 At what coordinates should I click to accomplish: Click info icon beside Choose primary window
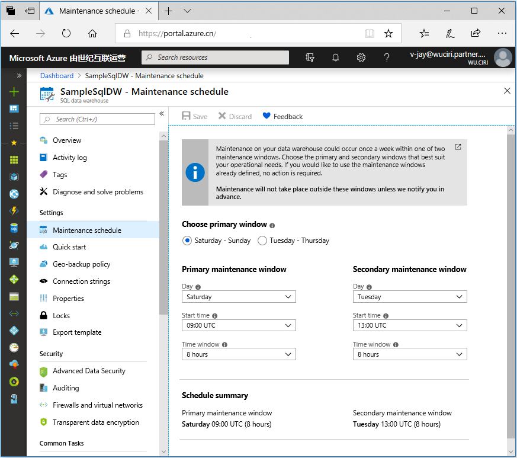coord(272,225)
